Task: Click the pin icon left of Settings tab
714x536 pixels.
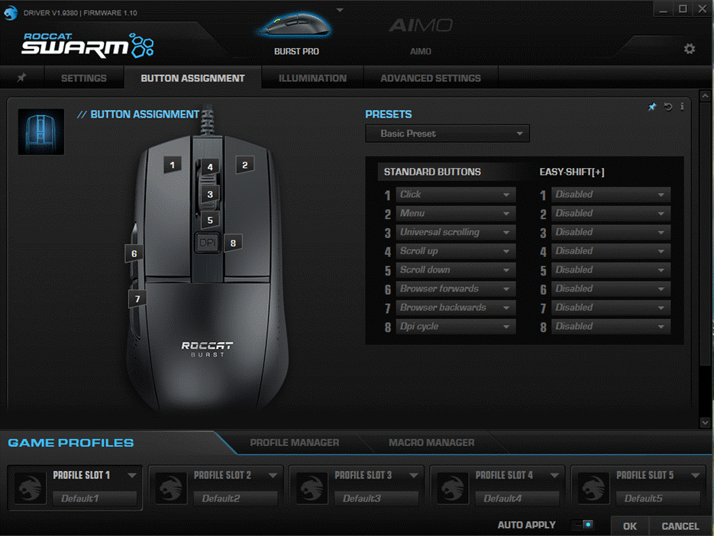Action: coord(21,77)
